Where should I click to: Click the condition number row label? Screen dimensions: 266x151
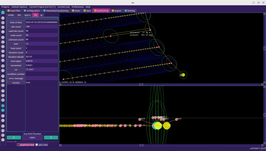[16, 74]
